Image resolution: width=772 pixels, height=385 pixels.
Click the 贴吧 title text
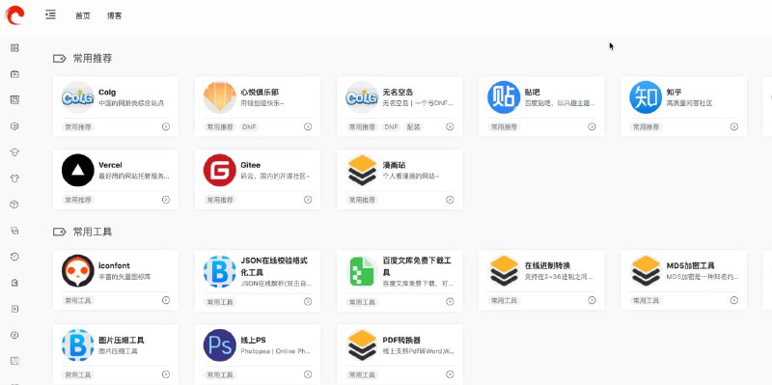point(533,92)
